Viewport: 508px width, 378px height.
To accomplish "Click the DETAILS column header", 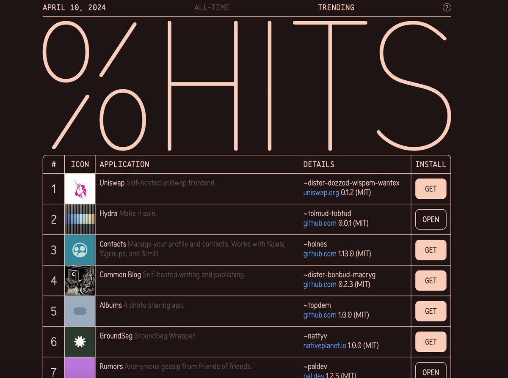I will (x=319, y=164).
